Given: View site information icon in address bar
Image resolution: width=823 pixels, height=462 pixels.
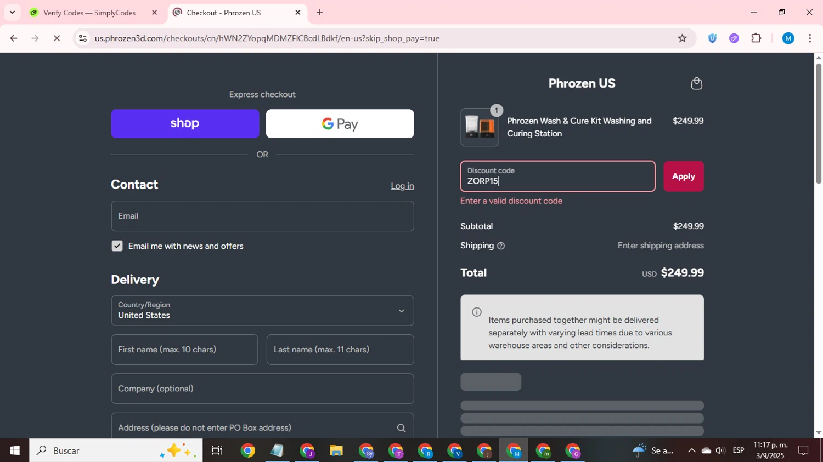Looking at the screenshot, I should (83, 38).
